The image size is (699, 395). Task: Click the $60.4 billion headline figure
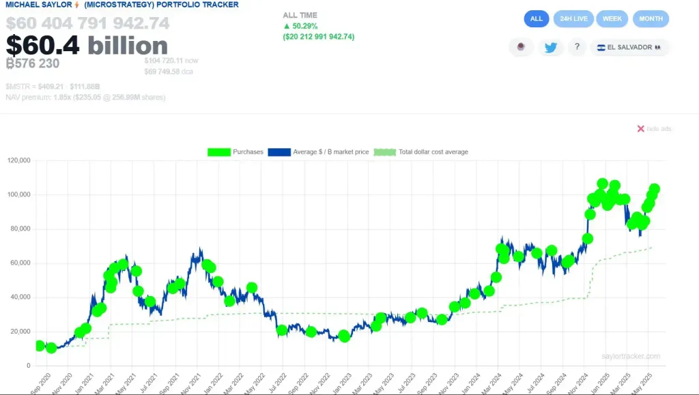point(87,46)
